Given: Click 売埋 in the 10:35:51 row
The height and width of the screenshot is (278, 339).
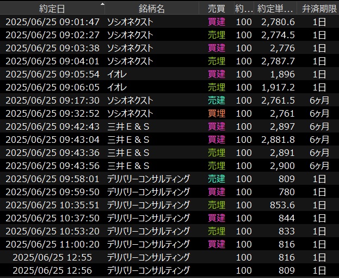Looking at the screenshot, I should pyautogui.click(x=217, y=205).
